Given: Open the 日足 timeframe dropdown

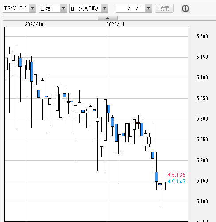Looking at the screenshot, I should [x=53, y=8].
